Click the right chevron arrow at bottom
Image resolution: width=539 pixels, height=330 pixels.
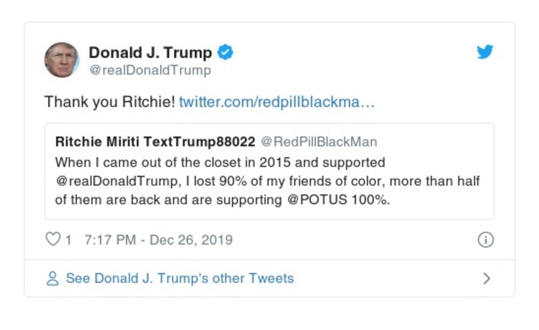pyautogui.click(x=486, y=279)
